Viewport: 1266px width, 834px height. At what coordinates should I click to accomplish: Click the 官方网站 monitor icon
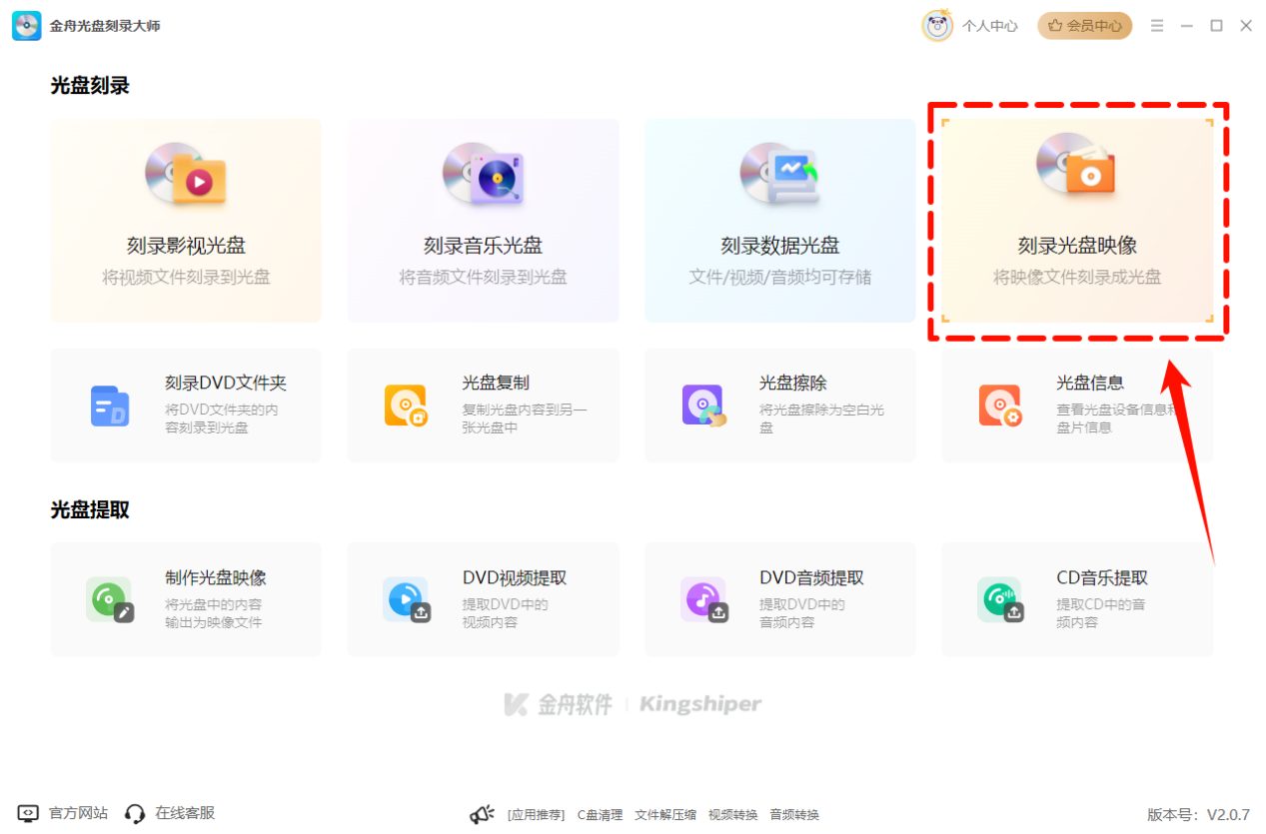coord(28,814)
